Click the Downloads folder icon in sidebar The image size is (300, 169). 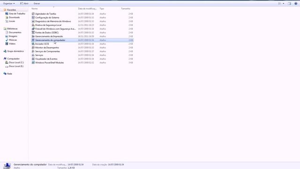pos(7,17)
